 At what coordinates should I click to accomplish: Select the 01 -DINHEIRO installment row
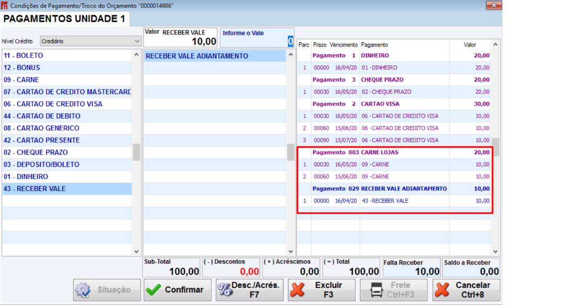pos(394,67)
